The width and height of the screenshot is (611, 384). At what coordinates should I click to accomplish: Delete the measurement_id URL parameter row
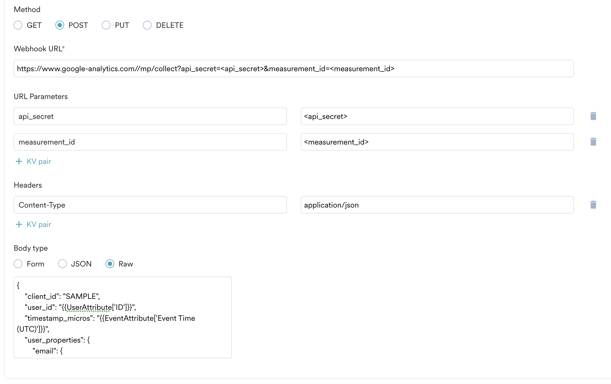(x=593, y=142)
